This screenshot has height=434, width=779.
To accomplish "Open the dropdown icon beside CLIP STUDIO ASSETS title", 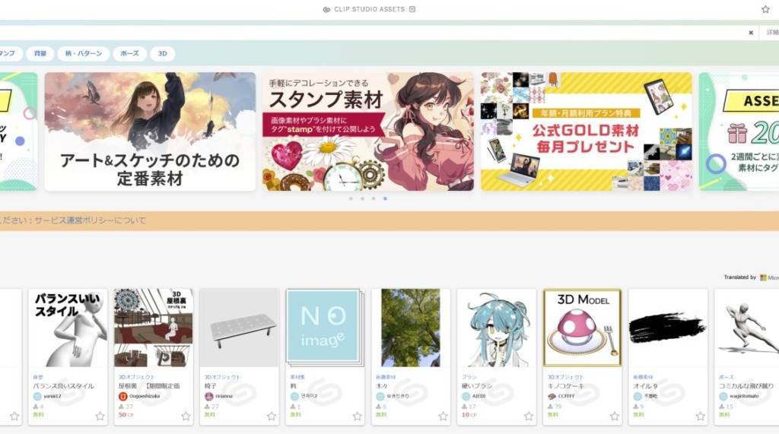I will point(412,9).
